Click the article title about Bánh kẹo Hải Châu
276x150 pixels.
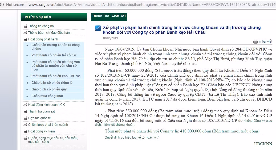(x=182, y=30)
